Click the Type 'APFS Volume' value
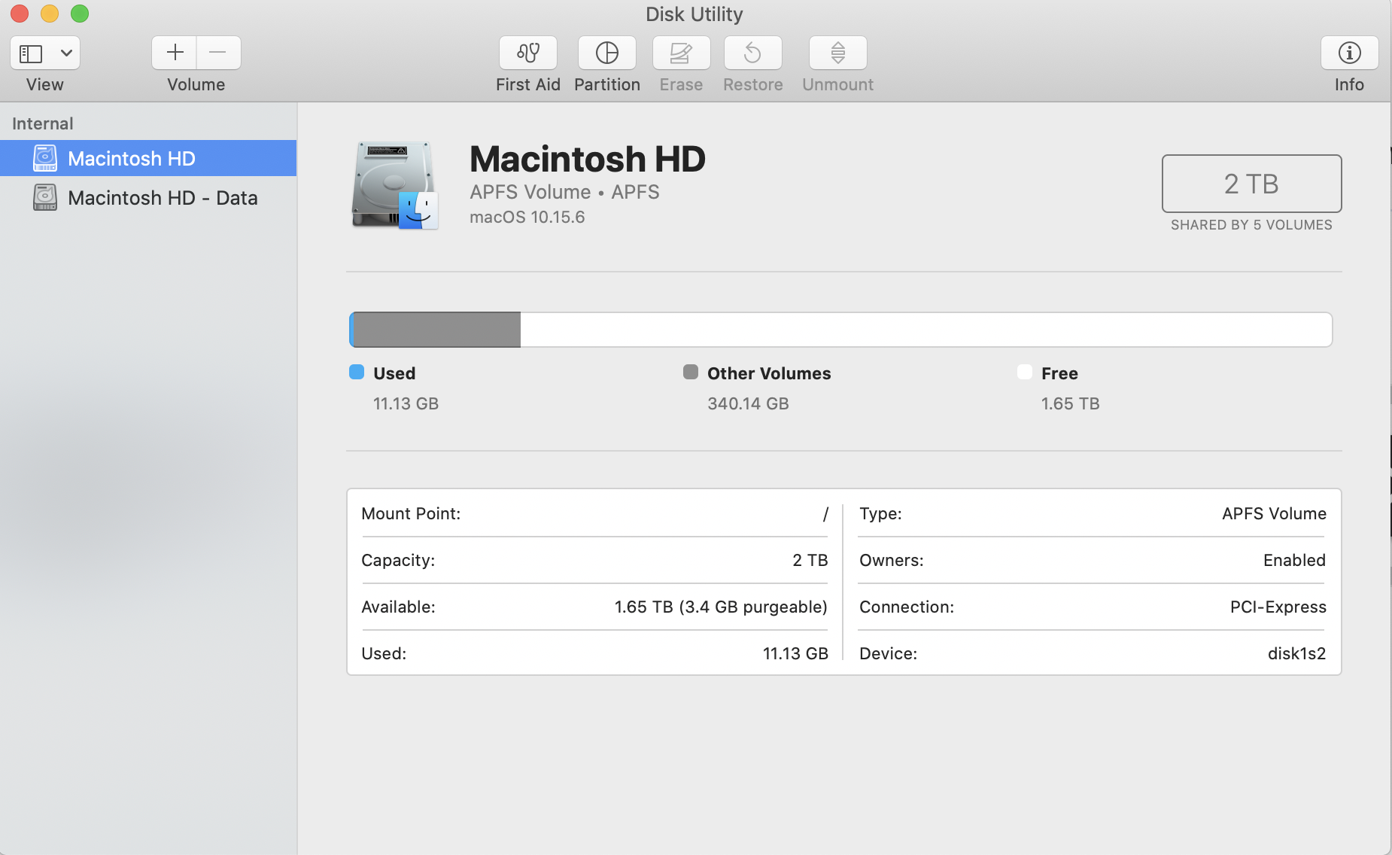The image size is (1392, 855). (x=1274, y=513)
